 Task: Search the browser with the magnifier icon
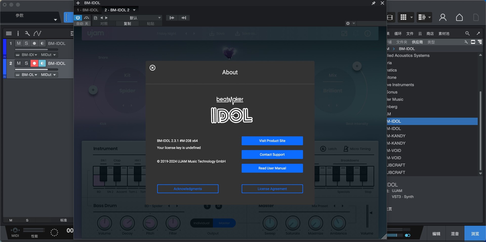[x=467, y=33]
